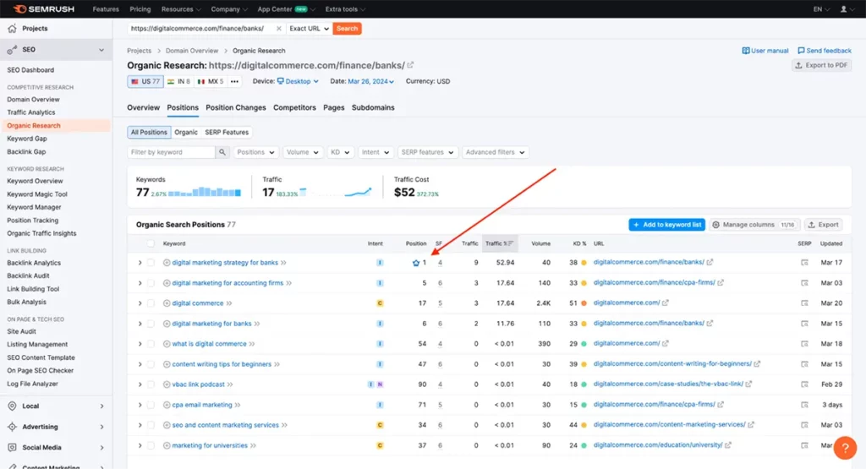866x469 pixels.
Task: Open external link icon for cpa-firms URL, accounting firms row
Action: pos(721,282)
